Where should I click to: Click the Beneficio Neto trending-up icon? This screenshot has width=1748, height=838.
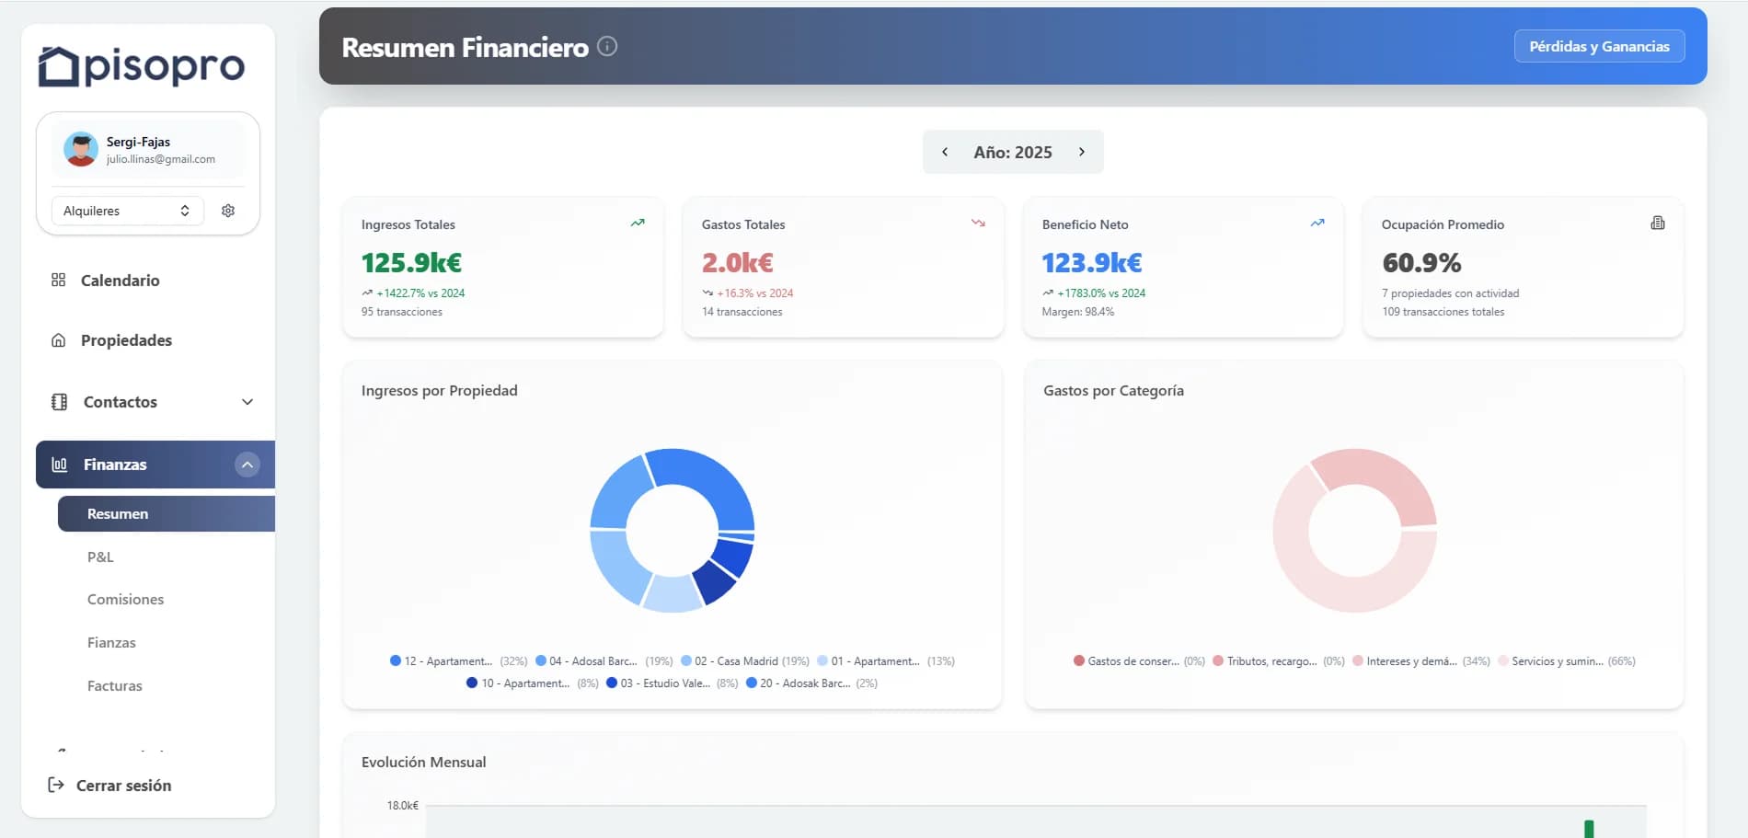[1317, 223]
